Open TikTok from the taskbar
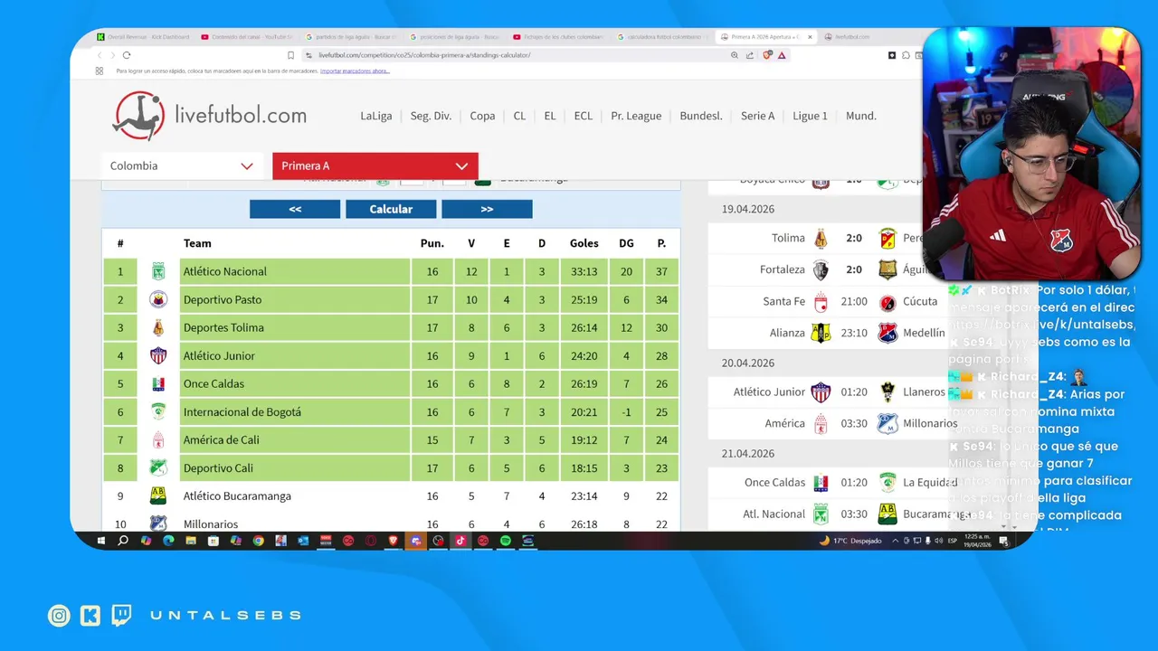1158x651 pixels. (460, 541)
